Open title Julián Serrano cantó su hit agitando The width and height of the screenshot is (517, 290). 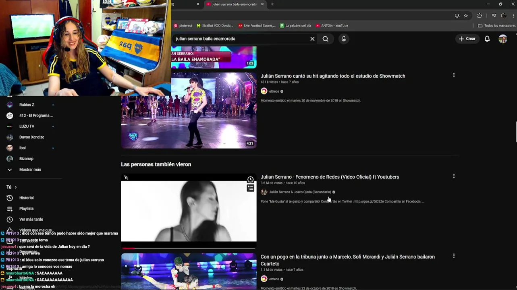[333, 76]
